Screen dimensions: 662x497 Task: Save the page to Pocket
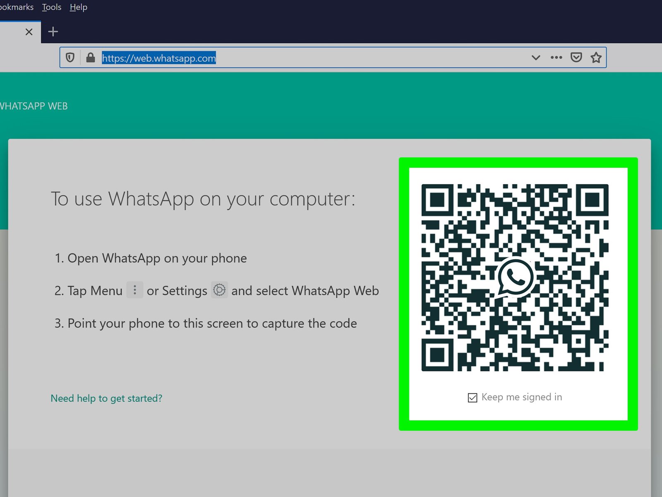(x=576, y=58)
